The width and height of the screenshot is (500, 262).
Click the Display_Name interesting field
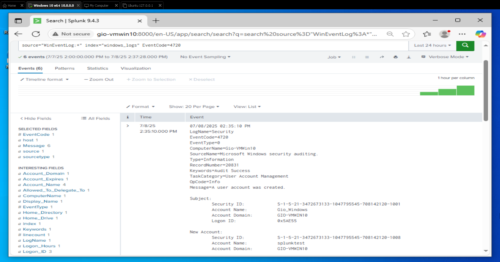pos(40,201)
